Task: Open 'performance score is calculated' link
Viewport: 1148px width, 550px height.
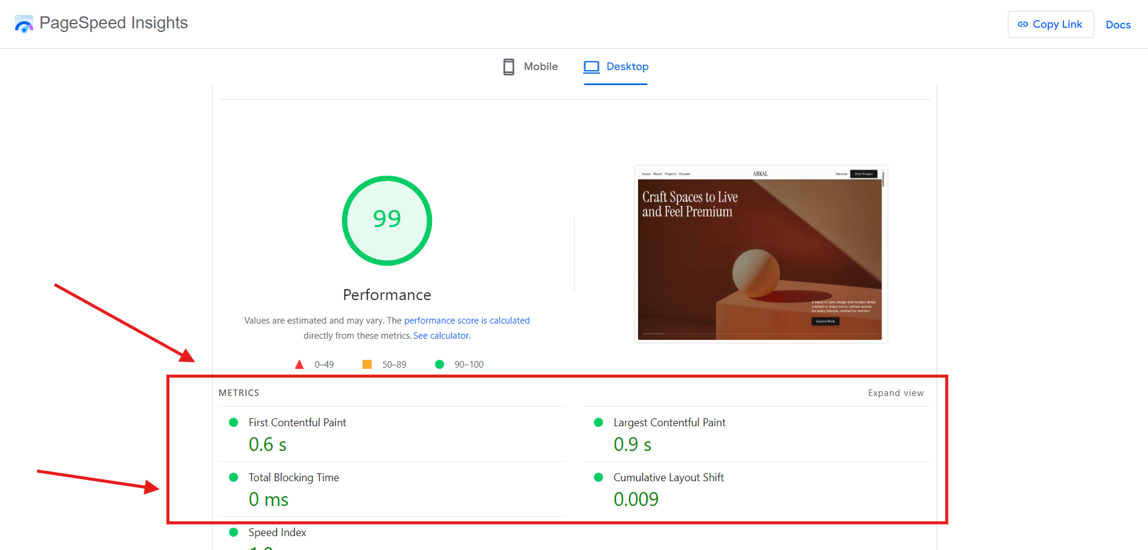Action: click(466, 321)
